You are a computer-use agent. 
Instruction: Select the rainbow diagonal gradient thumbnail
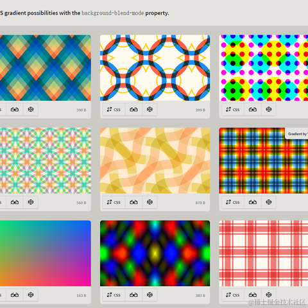pyautogui.click(x=46, y=253)
